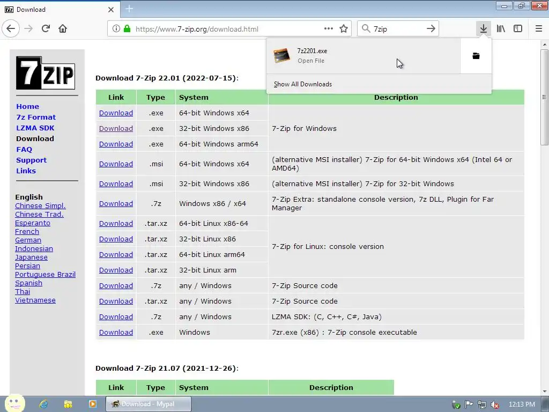Open downloaded 7z2201.exe file
The height and width of the screenshot is (412, 549).
(363, 56)
